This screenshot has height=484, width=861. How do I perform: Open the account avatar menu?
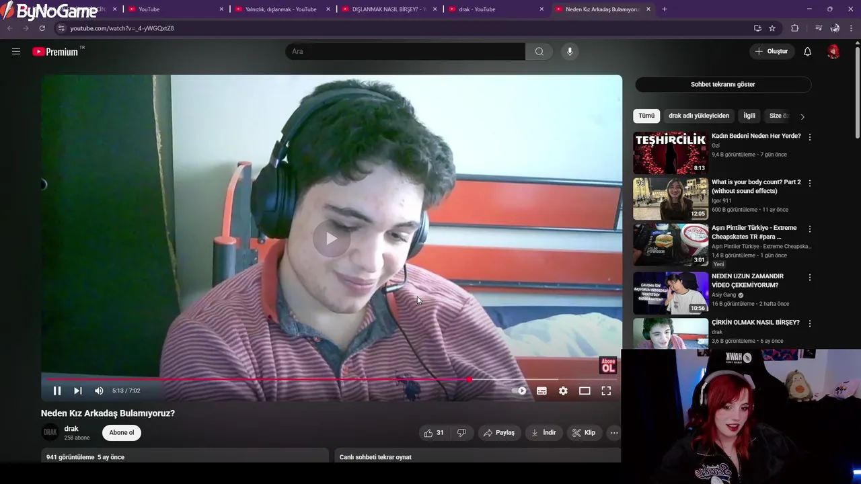pos(833,52)
